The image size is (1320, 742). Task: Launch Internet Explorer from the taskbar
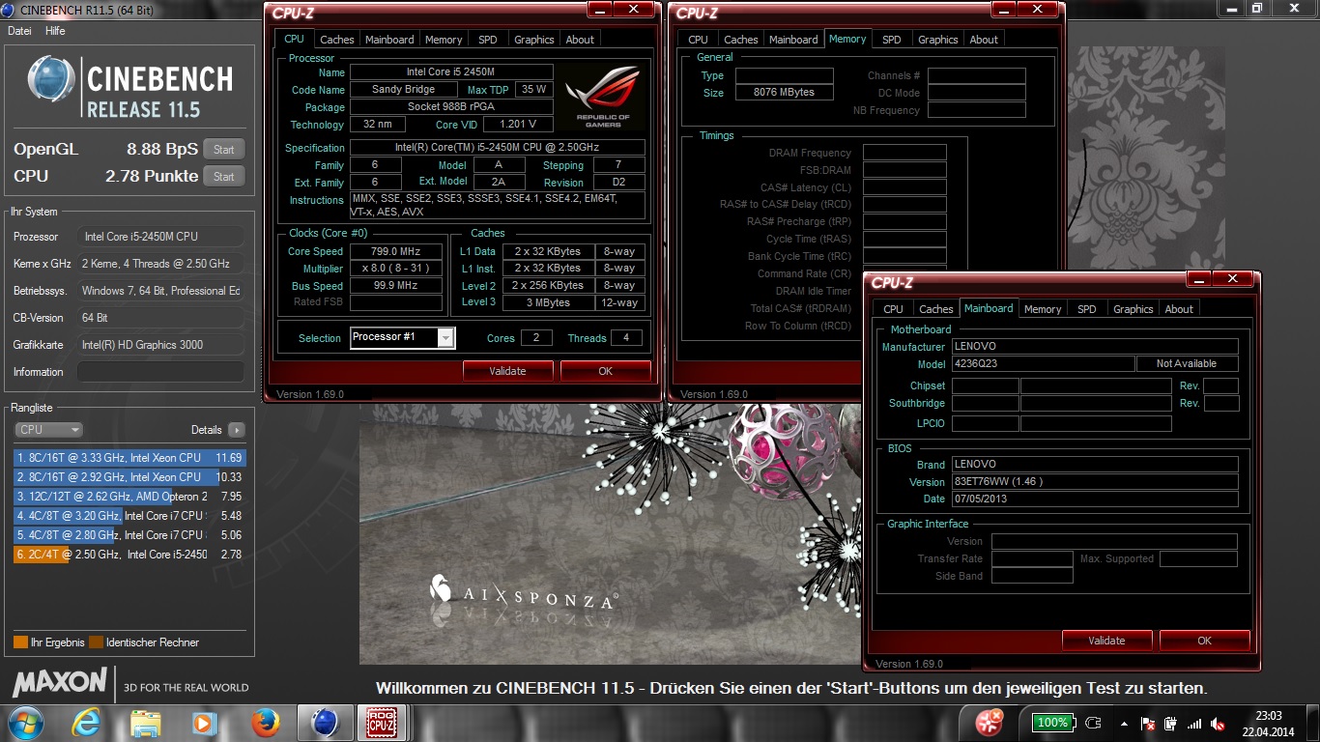[x=86, y=723]
